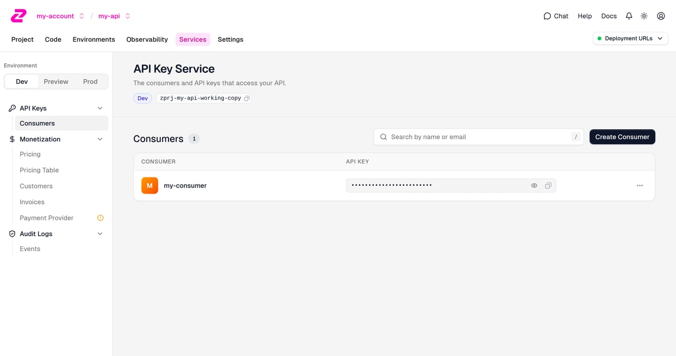Open the user profile icon

[661, 16]
